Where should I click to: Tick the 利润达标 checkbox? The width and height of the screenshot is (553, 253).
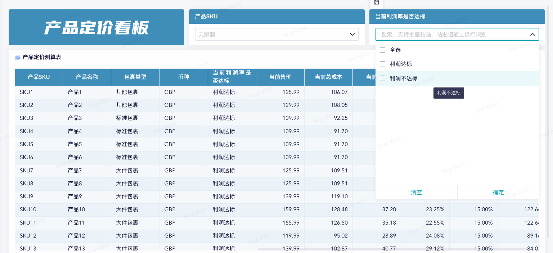[x=383, y=64]
